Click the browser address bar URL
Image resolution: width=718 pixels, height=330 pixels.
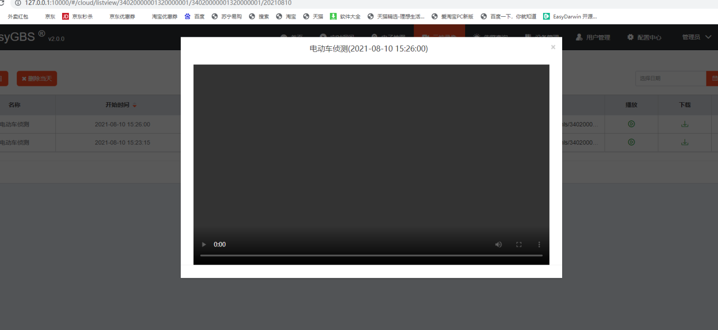click(158, 3)
